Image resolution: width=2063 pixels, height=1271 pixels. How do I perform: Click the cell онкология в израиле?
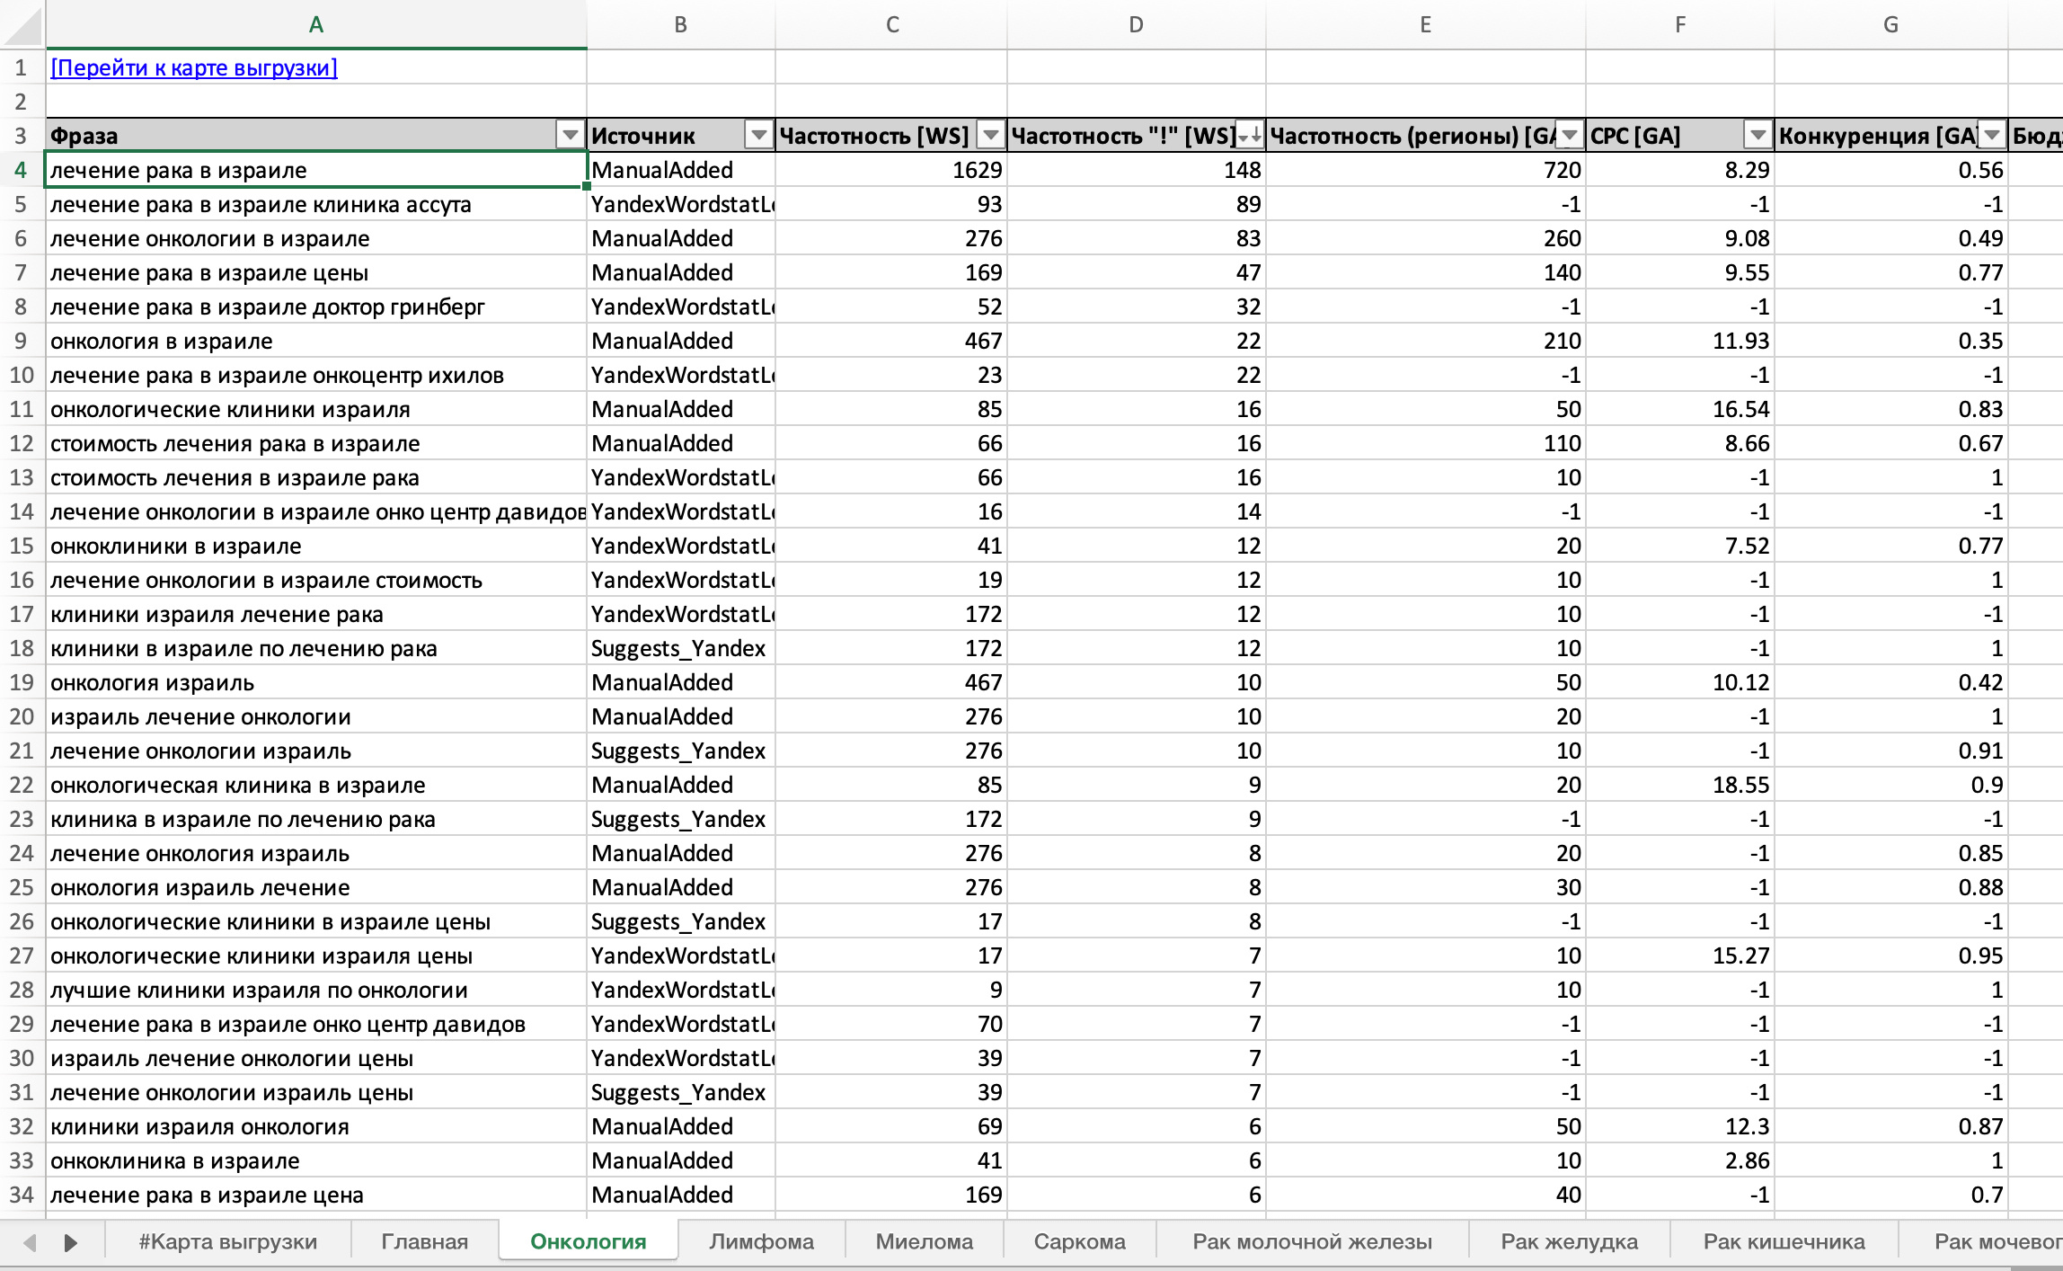162,342
